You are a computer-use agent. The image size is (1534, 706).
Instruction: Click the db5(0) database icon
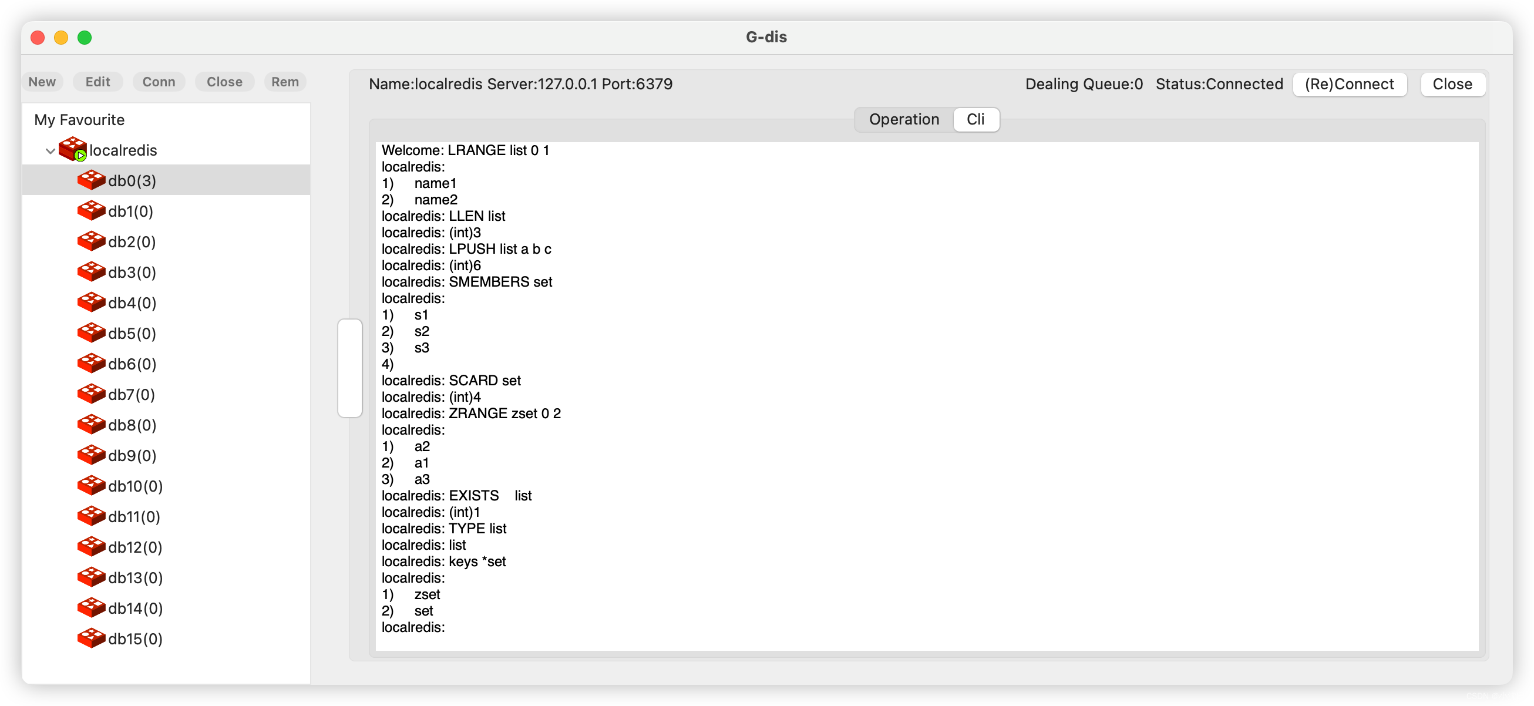(90, 334)
